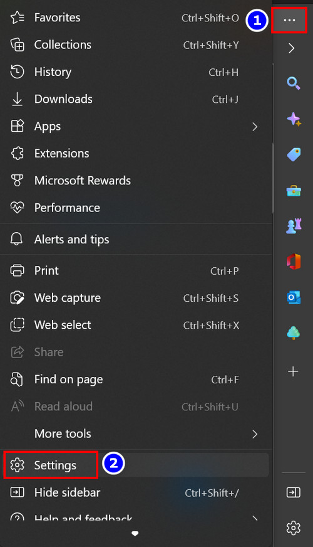Expand the Apps submenu

(x=136, y=126)
